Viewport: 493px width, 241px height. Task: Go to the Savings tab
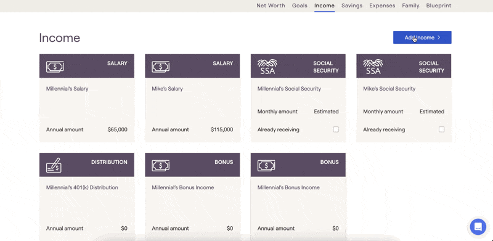point(352,6)
